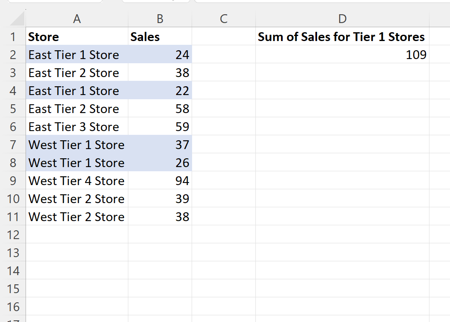Select column header A

click(x=77, y=18)
